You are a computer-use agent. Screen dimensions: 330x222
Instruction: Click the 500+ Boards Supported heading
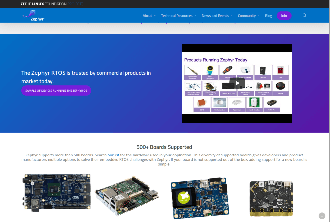[164, 147]
